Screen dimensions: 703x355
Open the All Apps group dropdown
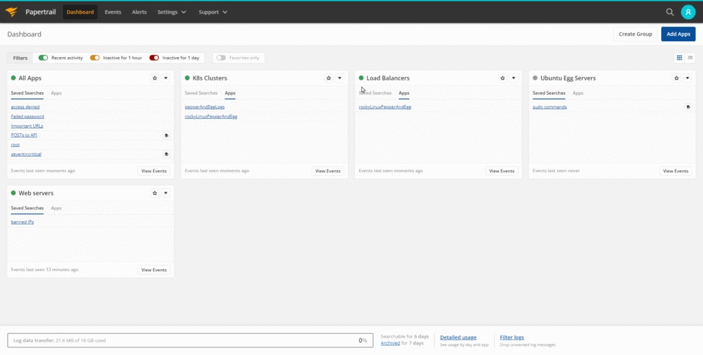166,78
